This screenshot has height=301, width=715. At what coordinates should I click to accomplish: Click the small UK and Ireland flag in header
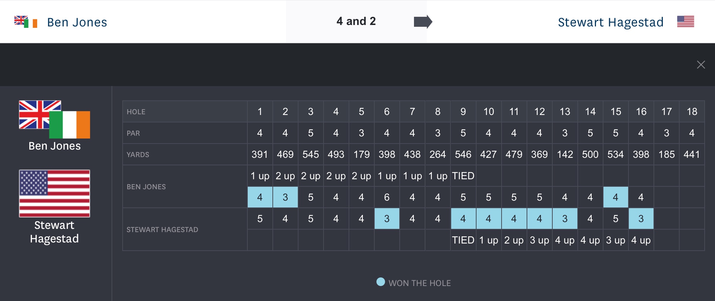point(26,22)
